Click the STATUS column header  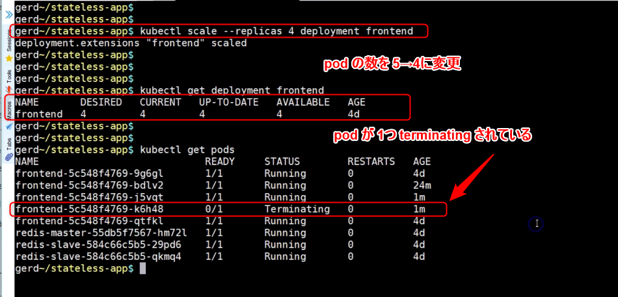(282, 162)
